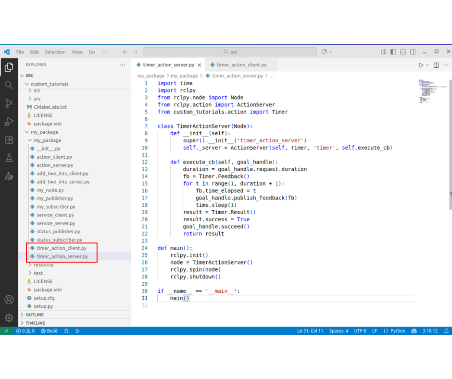The height and width of the screenshot is (379, 452).
Task: Expand the OUTLINE section
Action: coord(35,315)
